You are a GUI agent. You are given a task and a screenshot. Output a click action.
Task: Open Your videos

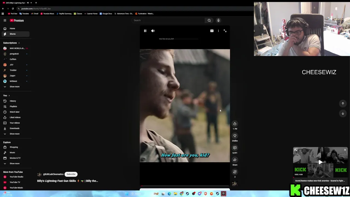pyautogui.click(x=16, y=123)
